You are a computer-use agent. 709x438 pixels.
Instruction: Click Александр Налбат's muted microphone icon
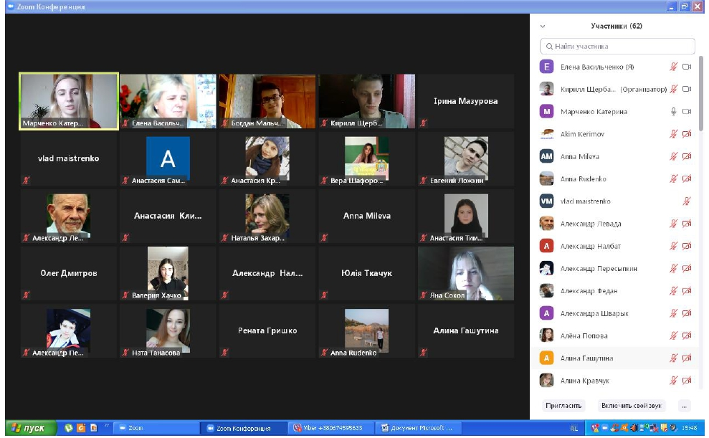point(673,246)
